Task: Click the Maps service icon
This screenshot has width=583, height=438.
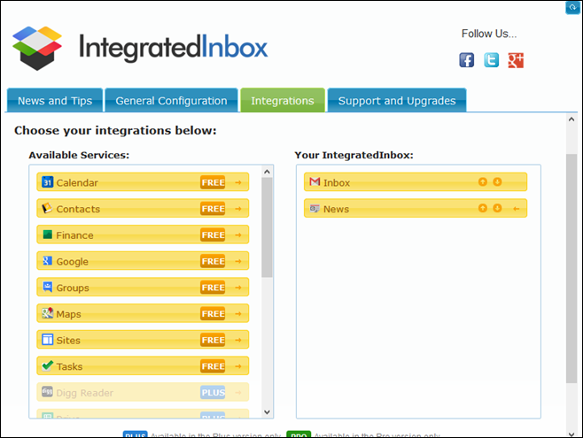Action: [x=47, y=313]
